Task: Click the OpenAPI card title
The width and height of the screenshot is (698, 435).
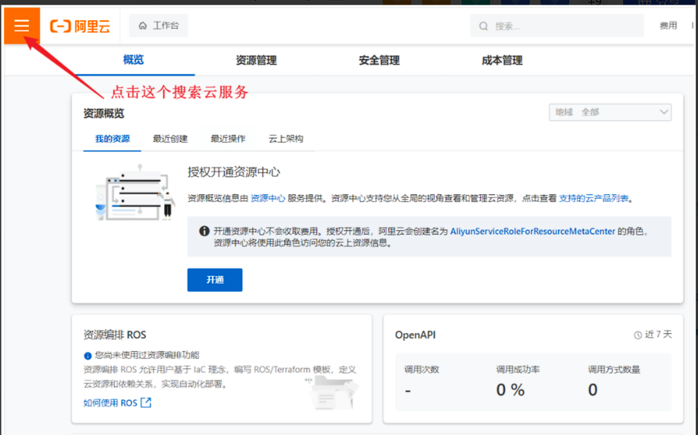Action: 415,335
